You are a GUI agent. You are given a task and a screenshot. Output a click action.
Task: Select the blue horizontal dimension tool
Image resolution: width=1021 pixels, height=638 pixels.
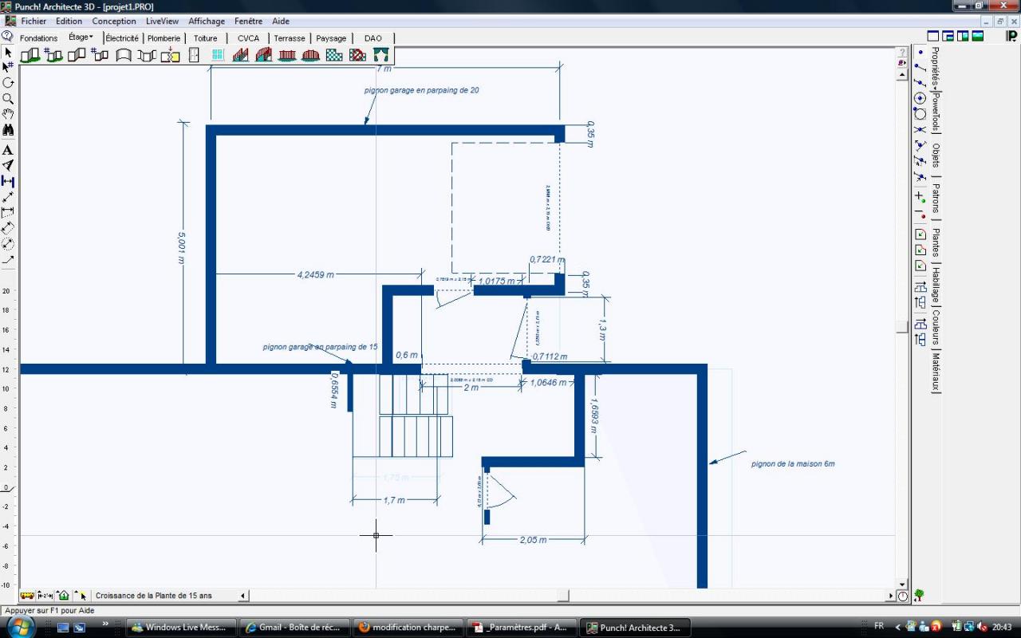coord(8,181)
